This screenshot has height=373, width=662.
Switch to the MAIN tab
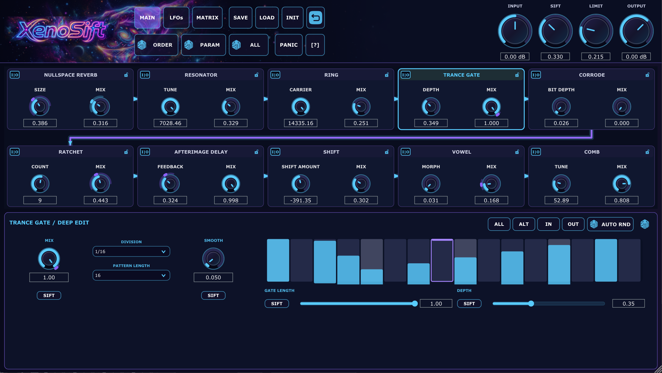pyautogui.click(x=147, y=17)
